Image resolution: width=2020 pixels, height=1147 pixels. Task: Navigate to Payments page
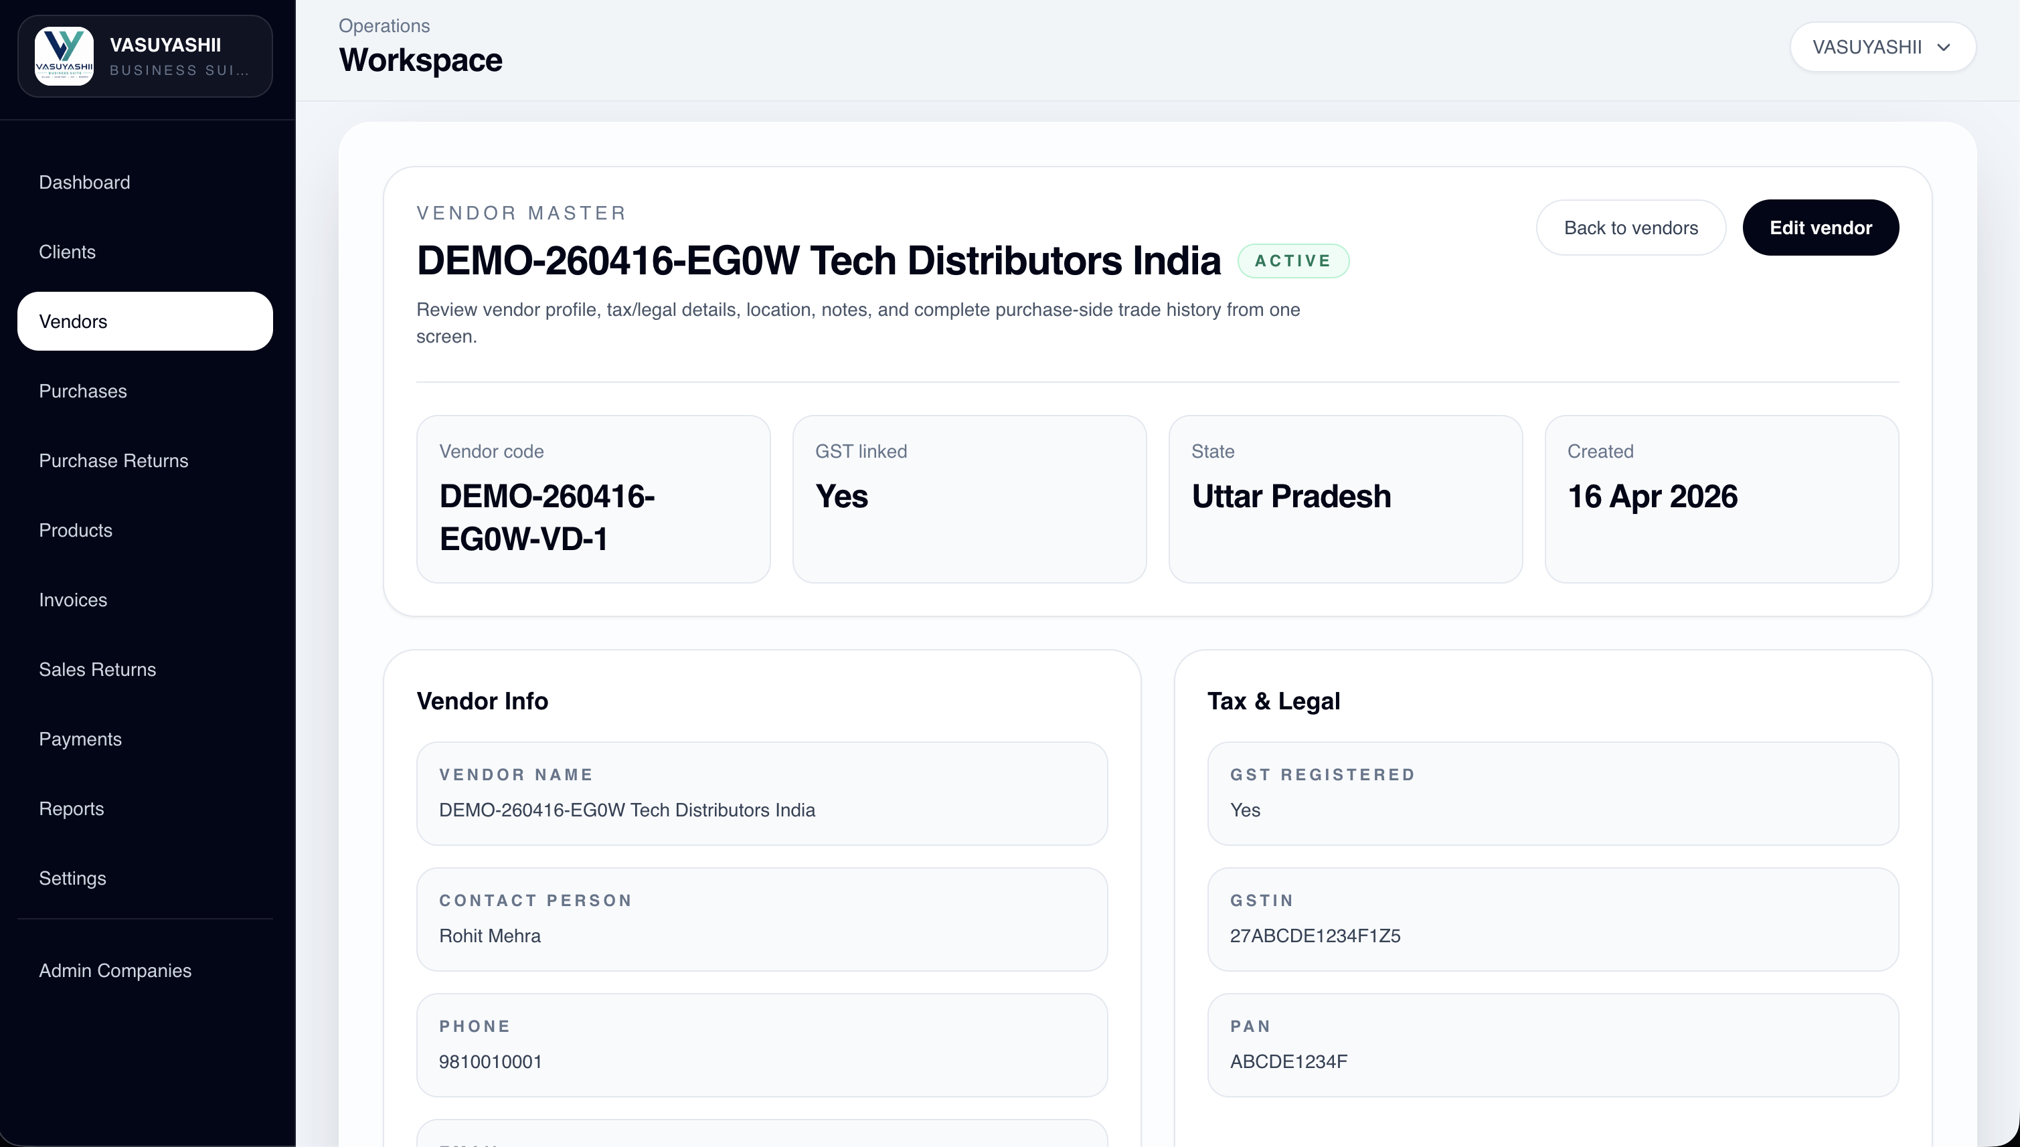pyautogui.click(x=145, y=739)
